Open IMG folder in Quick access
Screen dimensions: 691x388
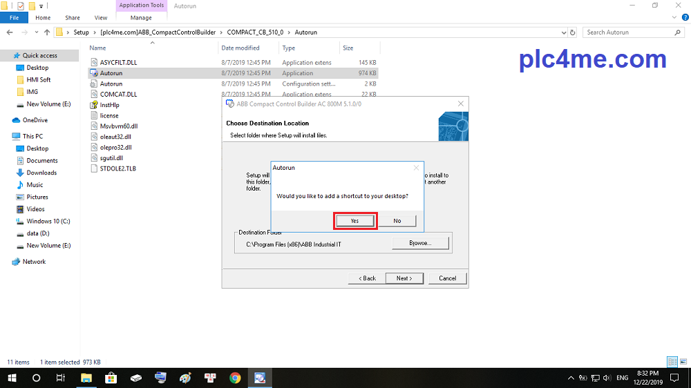(32, 92)
